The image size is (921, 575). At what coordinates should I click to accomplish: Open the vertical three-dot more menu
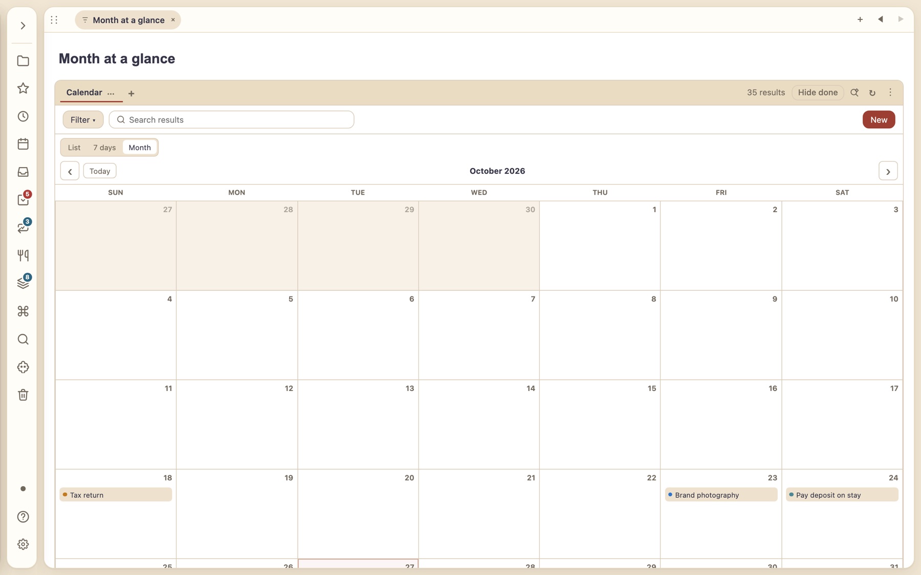pos(890,93)
